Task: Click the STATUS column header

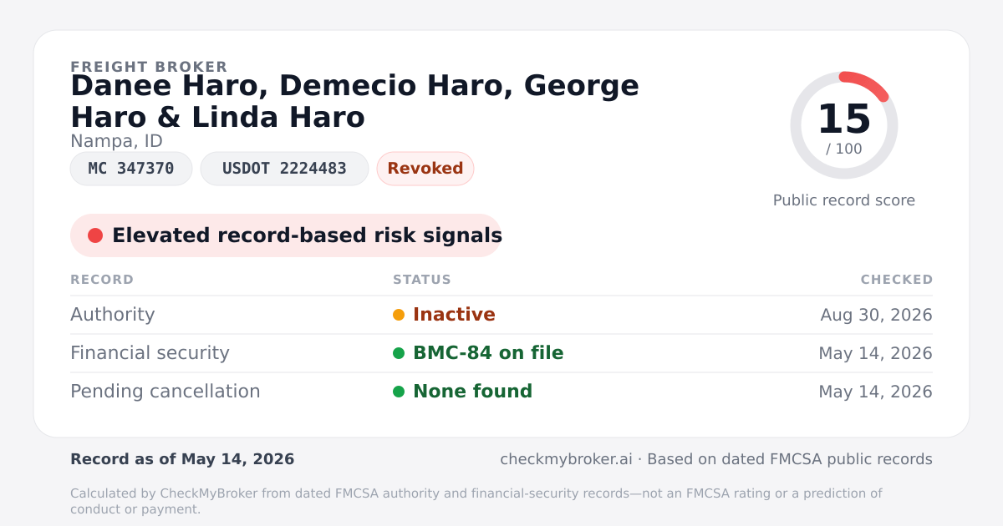Action: pos(422,280)
